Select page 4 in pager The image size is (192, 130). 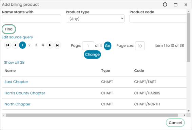pos(43,45)
